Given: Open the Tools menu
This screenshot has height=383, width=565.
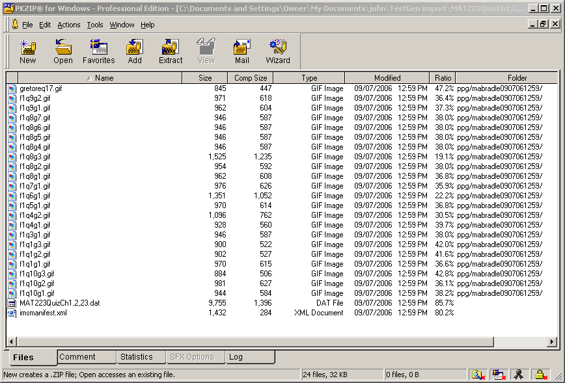Looking at the screenshot, I should [x=95, y=25].
